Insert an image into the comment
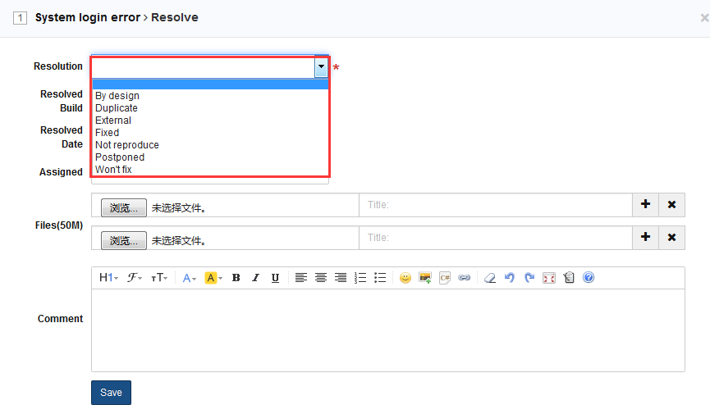Screen dimensions: 710x414 tap(424, 278)
